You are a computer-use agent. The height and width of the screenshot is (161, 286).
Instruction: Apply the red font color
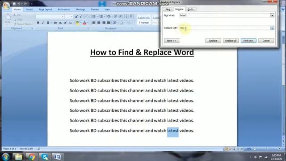84,23
